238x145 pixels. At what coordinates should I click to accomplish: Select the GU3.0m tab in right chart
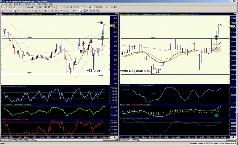point(133,139)
